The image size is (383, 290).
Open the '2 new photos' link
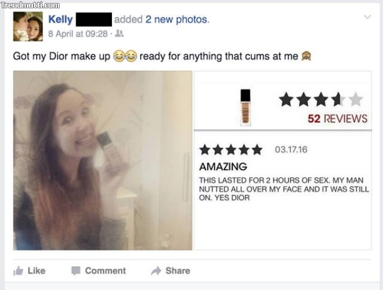coord(177,20)
